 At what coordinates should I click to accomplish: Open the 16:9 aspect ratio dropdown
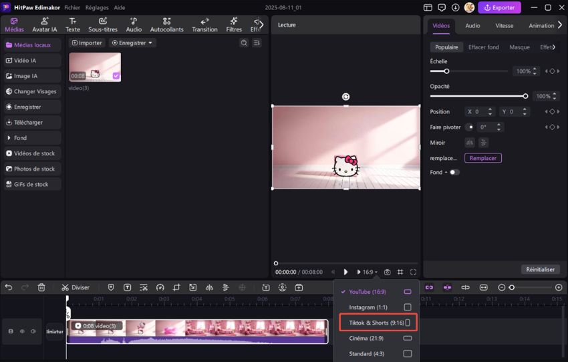click(x=370, y=272)
